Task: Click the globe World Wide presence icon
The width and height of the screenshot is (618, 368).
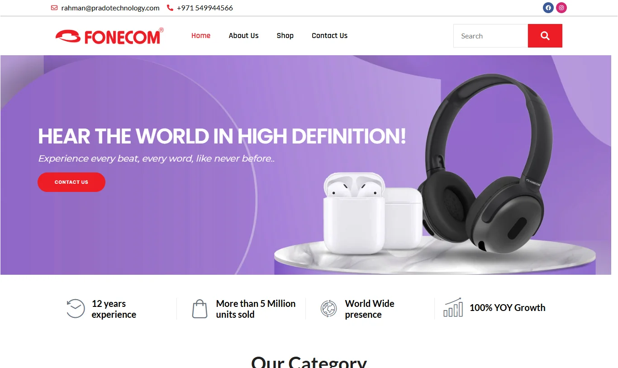Action: (x=329, y=309)
